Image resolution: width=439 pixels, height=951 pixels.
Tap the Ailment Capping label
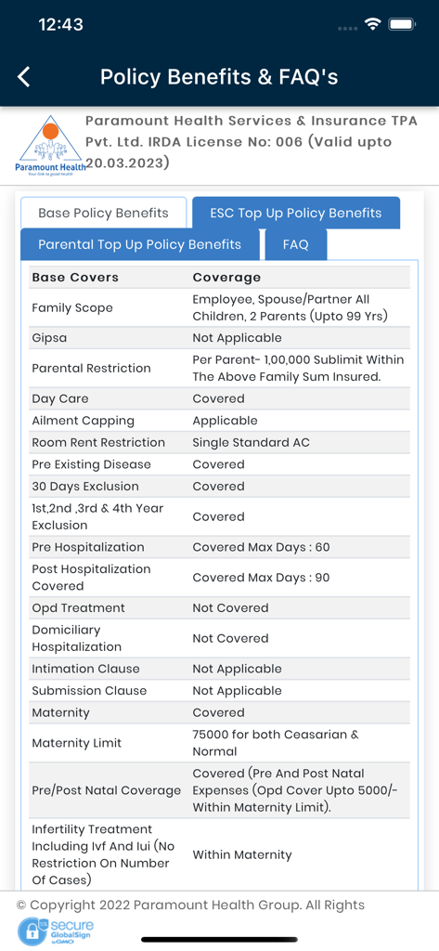point(84,421)
